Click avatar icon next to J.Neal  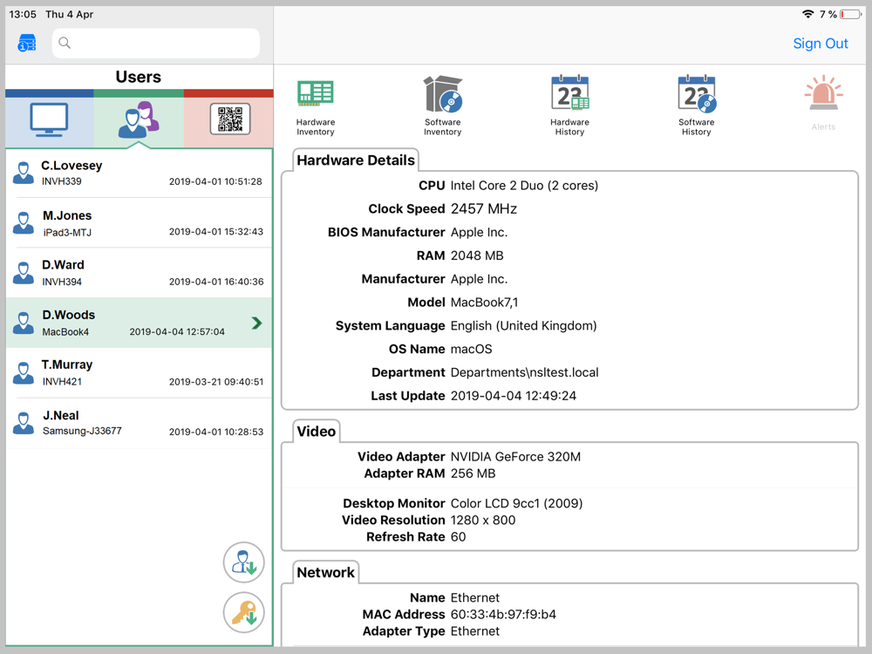coord(24,423)
